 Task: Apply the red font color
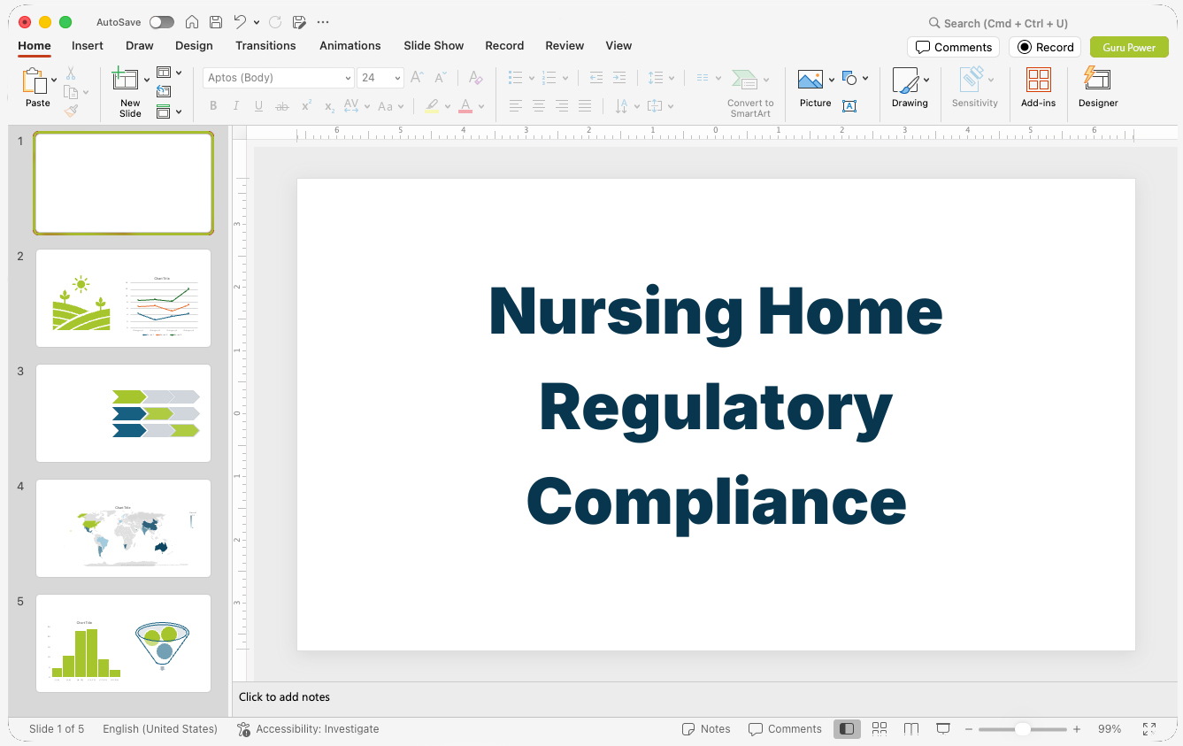[466, 106]
